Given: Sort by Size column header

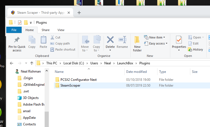Looking at the screenshot, I should 195,72.
